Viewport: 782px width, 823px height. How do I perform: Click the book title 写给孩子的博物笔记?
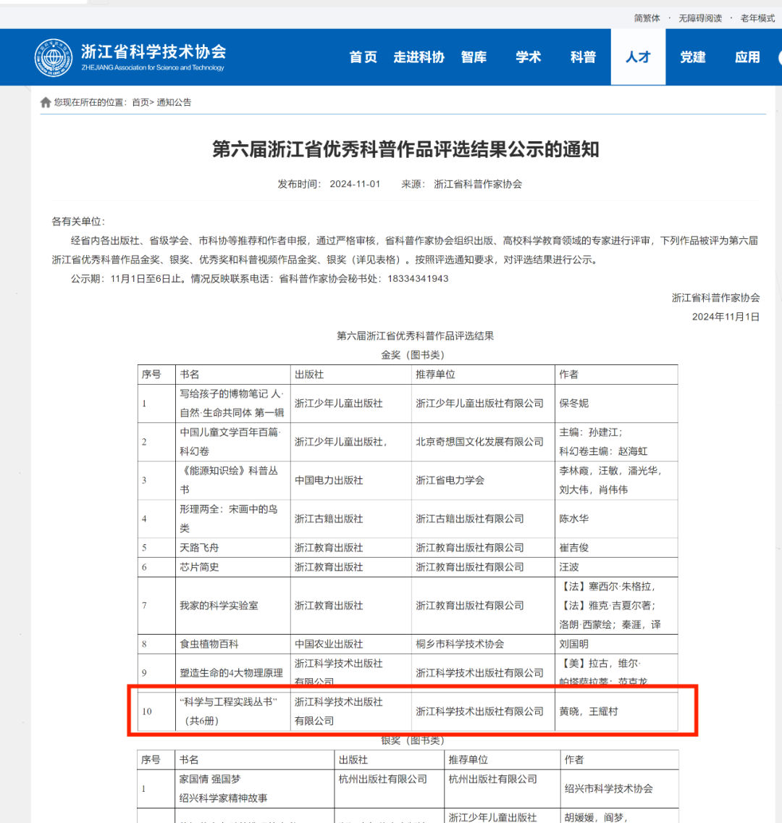tap(232, 403)
